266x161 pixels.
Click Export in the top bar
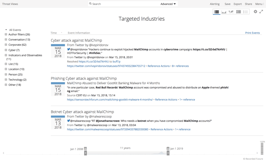point(238,4)
